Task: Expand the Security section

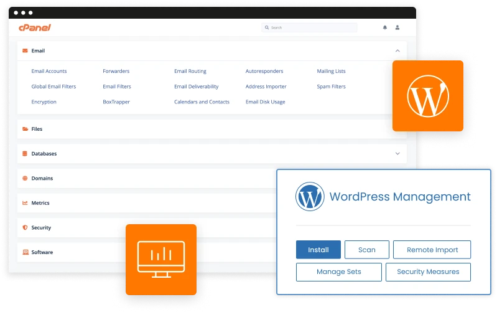Action: pyautogui.click(x=147, y=227)
